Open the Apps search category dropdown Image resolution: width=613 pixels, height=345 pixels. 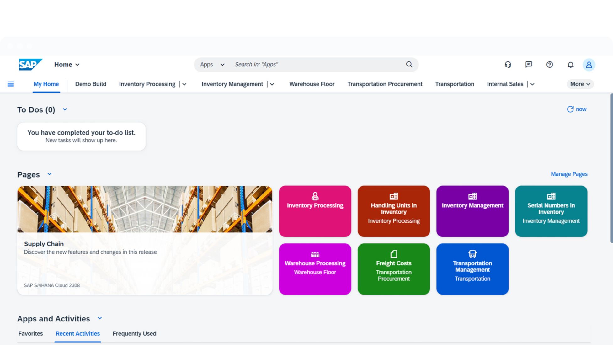coord(212,65)
